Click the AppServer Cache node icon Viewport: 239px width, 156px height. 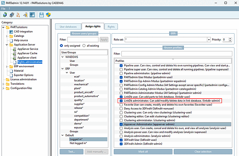14,54
